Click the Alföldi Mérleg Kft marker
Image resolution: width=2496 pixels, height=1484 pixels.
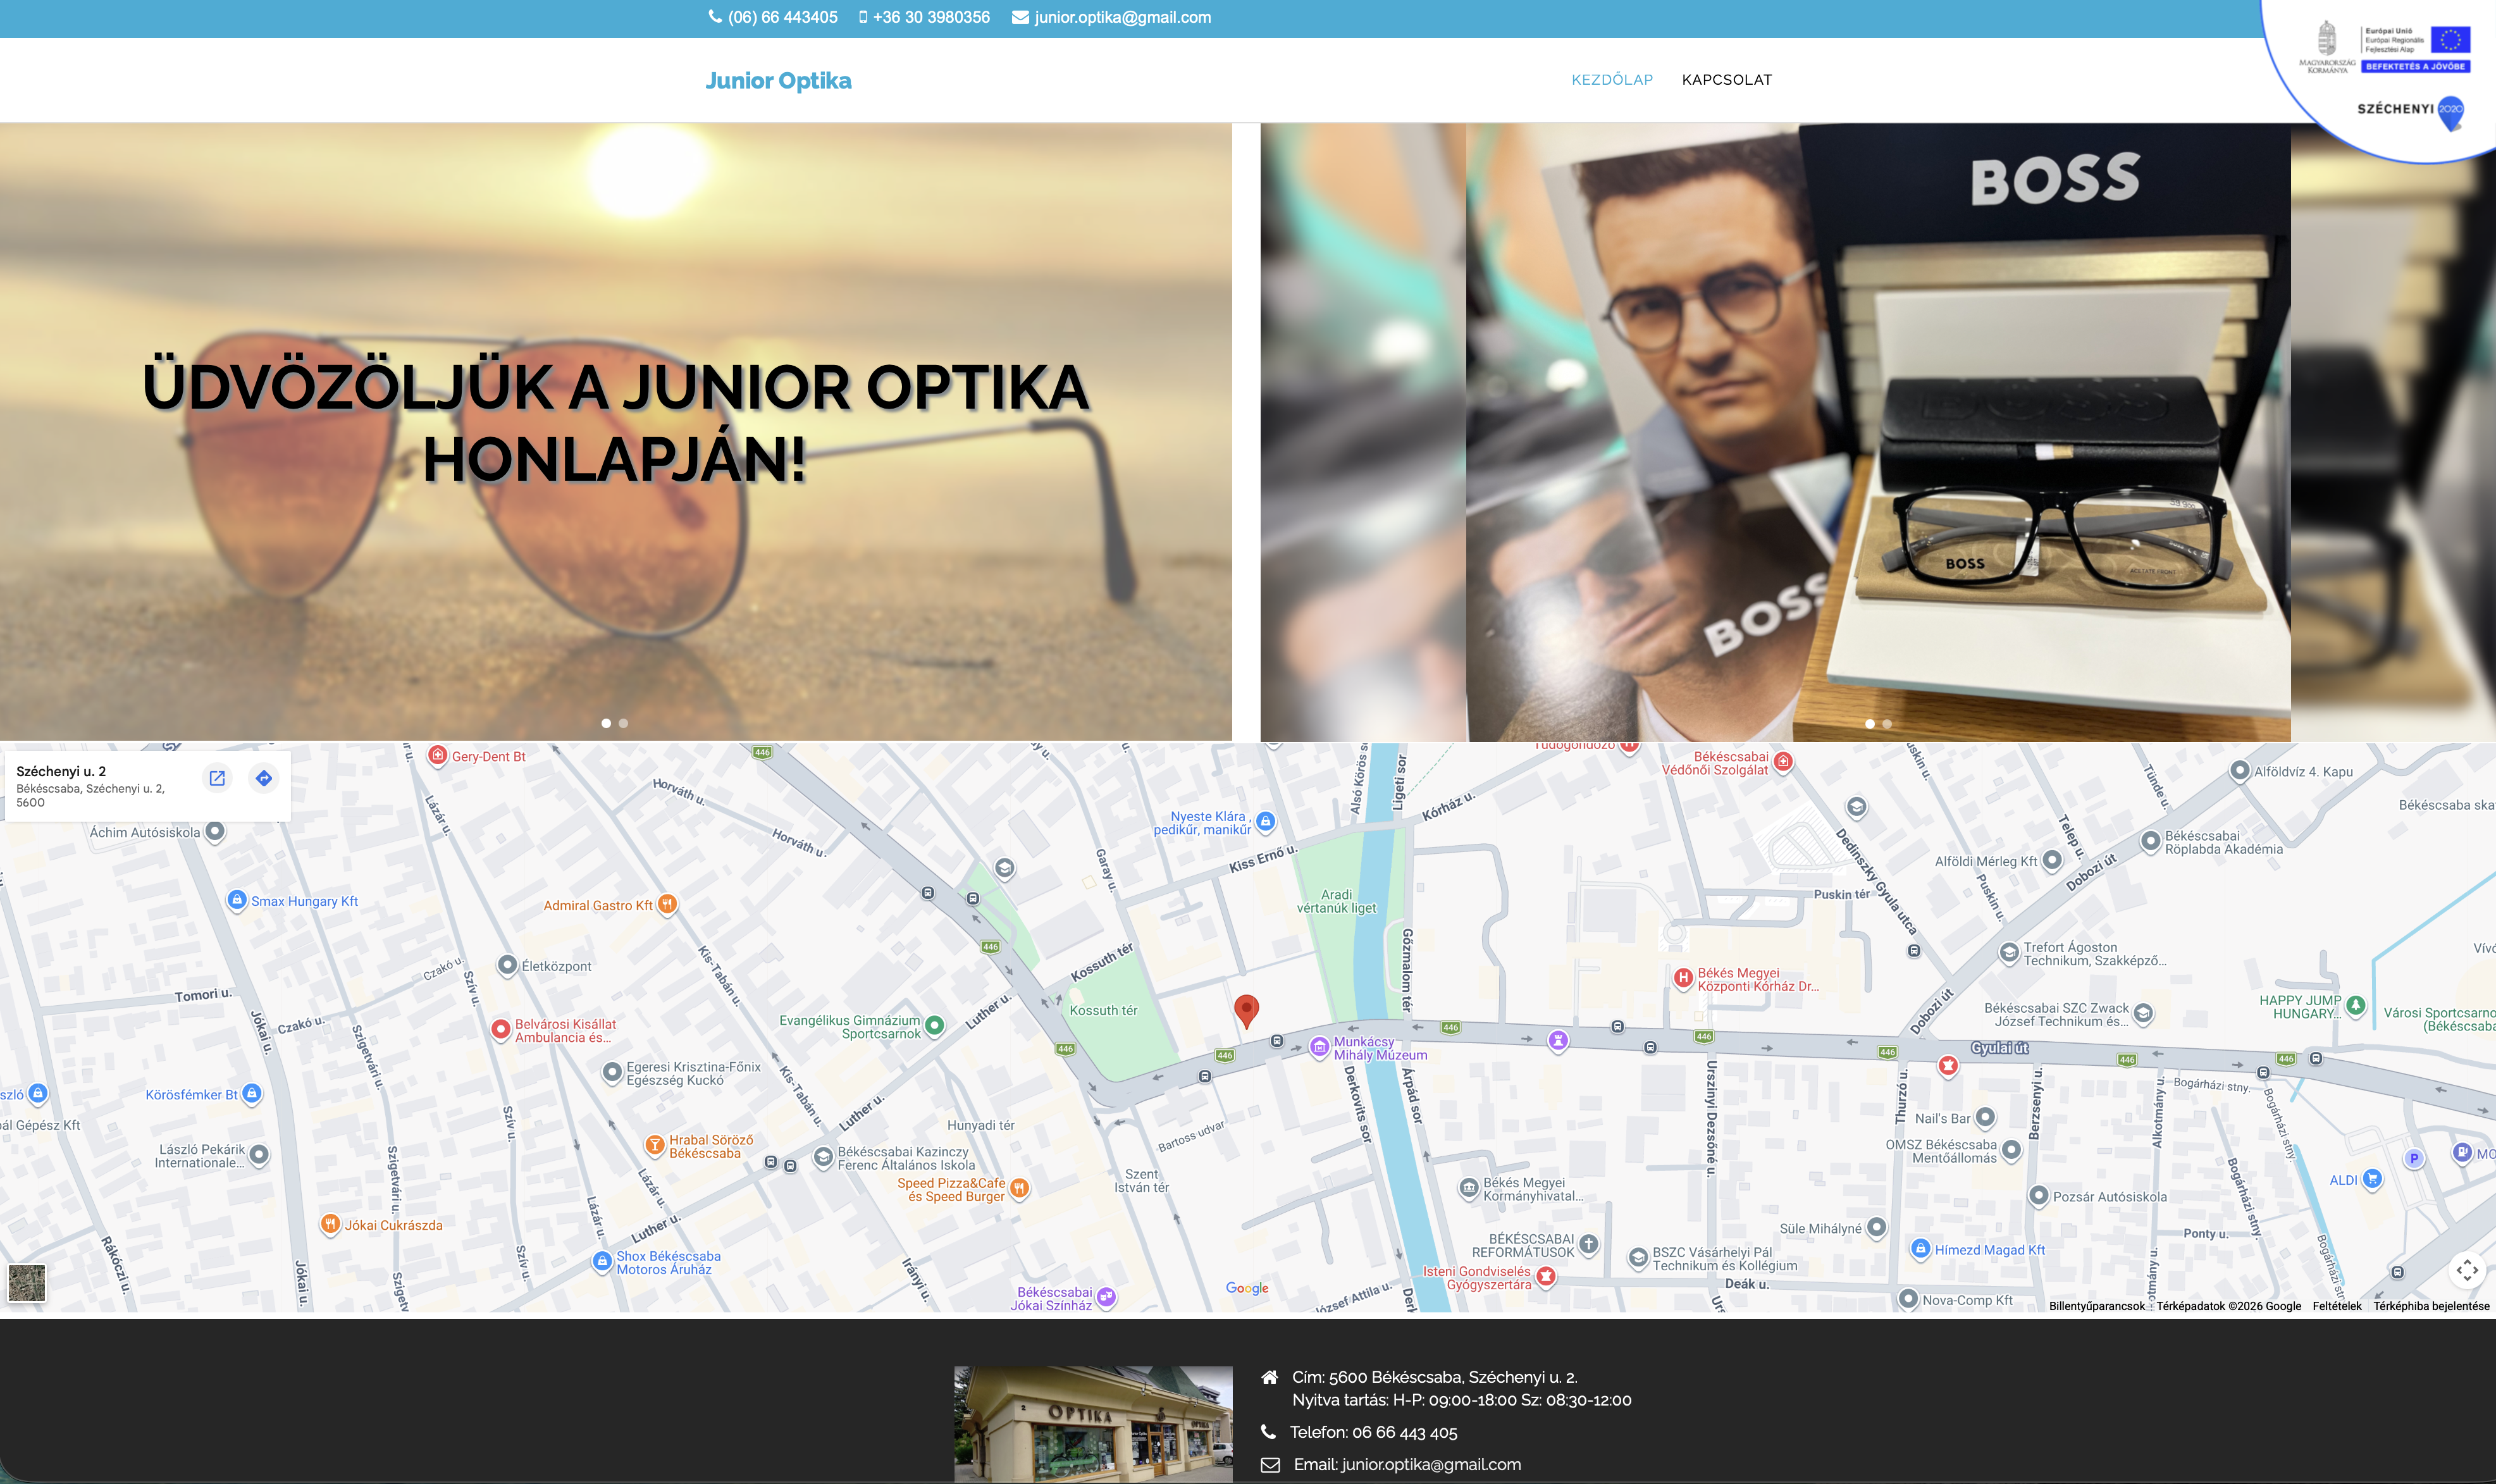click(2052, 860)
